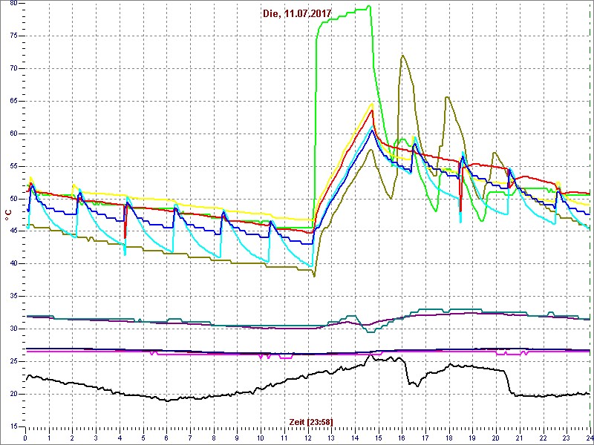Click the x-axis hour label '13'
This screenshot has width=594, height=445.
331,438
